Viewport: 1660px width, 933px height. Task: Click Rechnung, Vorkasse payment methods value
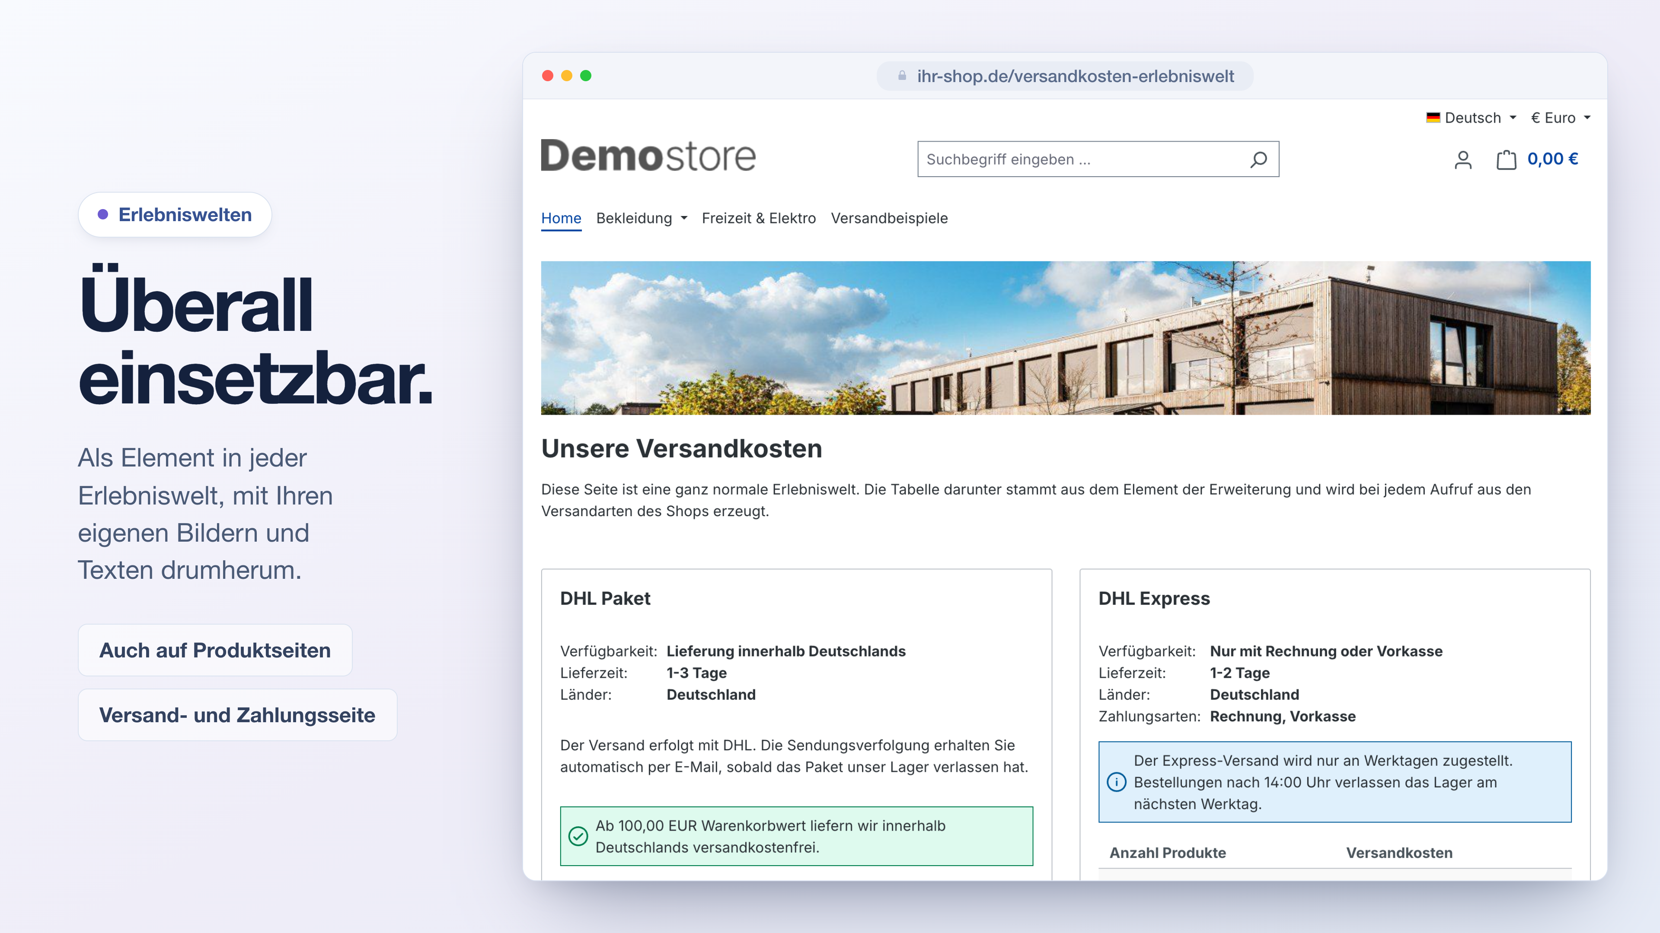point(1283,716)
